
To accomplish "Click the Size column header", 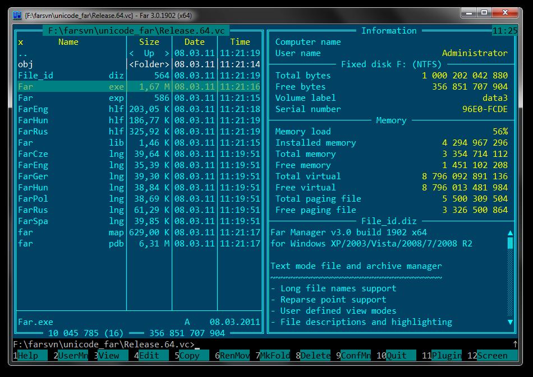I will (149, 42).
